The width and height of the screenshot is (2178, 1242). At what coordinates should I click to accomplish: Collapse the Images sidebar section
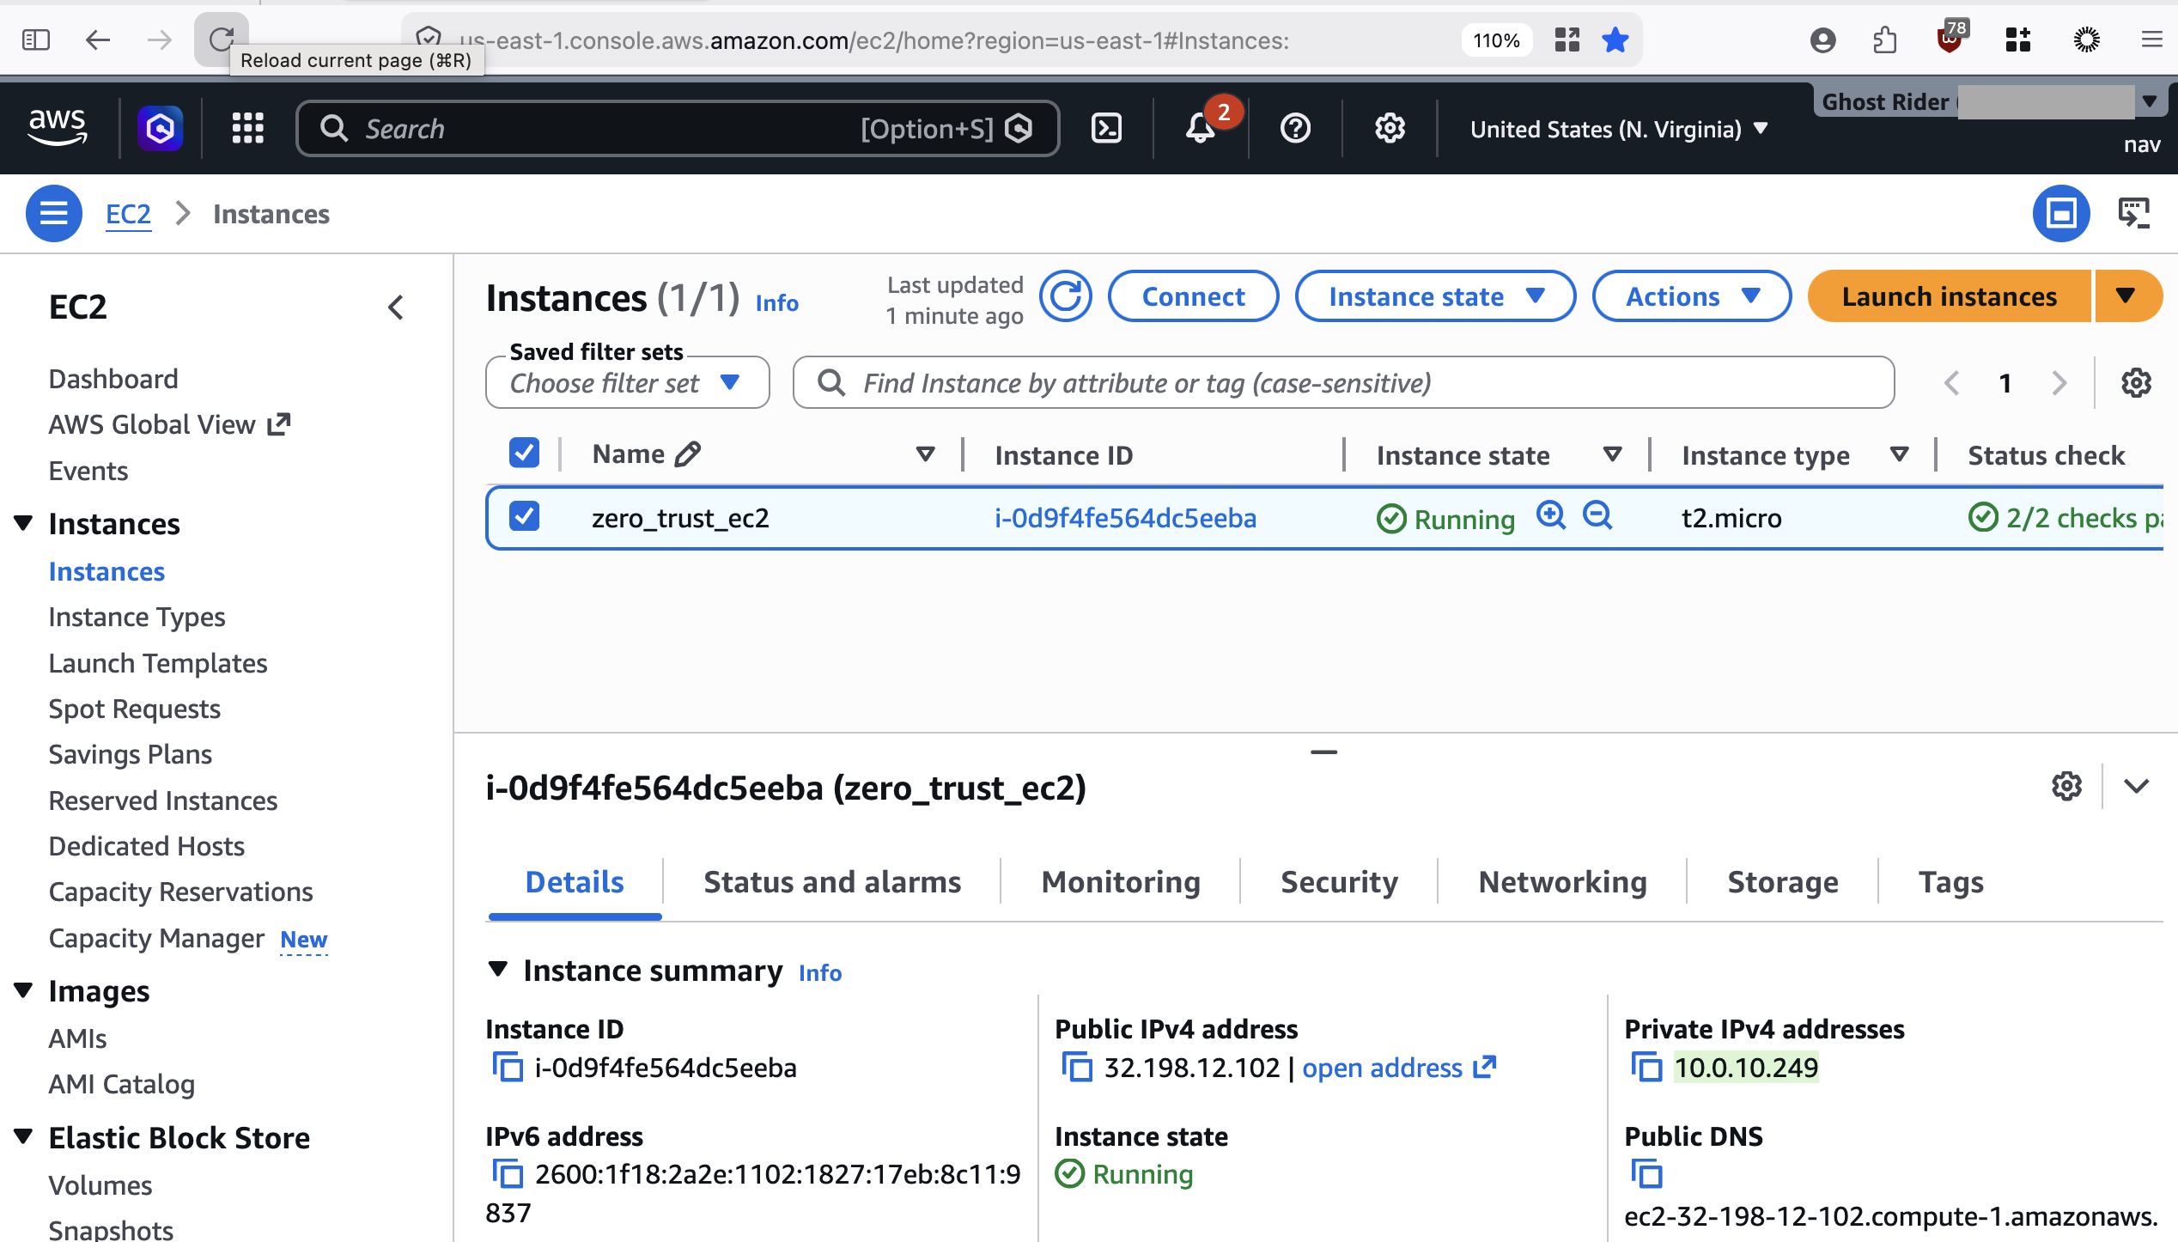pos(23,990)
